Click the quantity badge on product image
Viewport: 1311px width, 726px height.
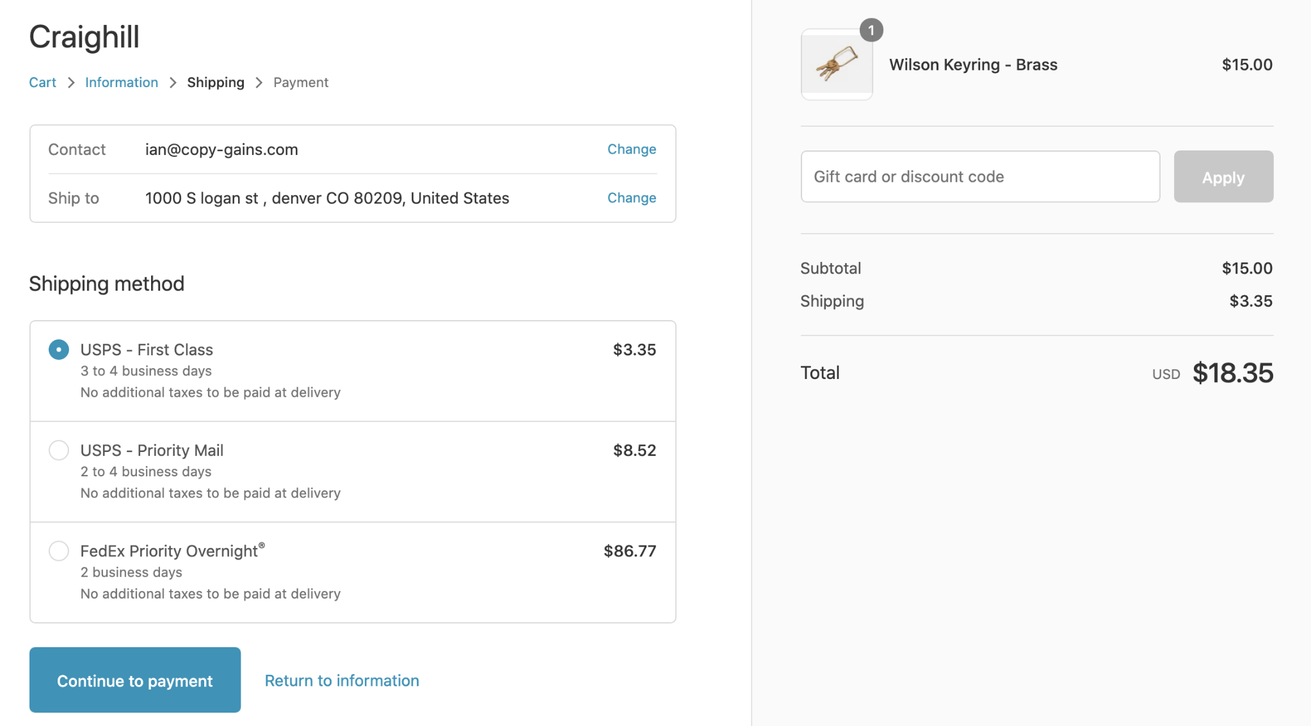(871, 30)
